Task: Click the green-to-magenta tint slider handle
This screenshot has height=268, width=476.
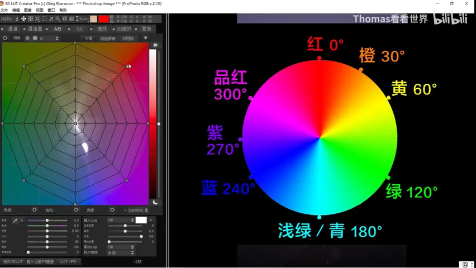Action: 47,226
